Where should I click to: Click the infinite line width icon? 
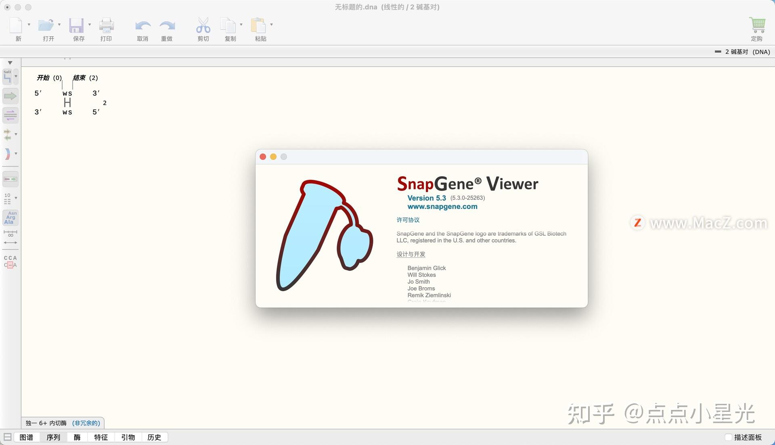coord(10,233)
